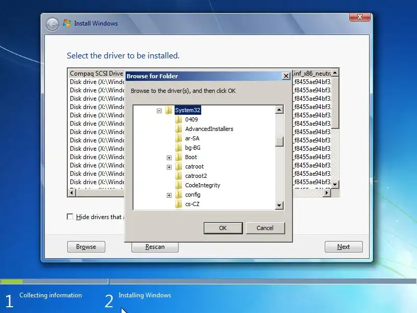Viewport: 417px width, 313px height.
Task: Cancel the Browse for Folder dialog
Action: (x=265, y=228)
